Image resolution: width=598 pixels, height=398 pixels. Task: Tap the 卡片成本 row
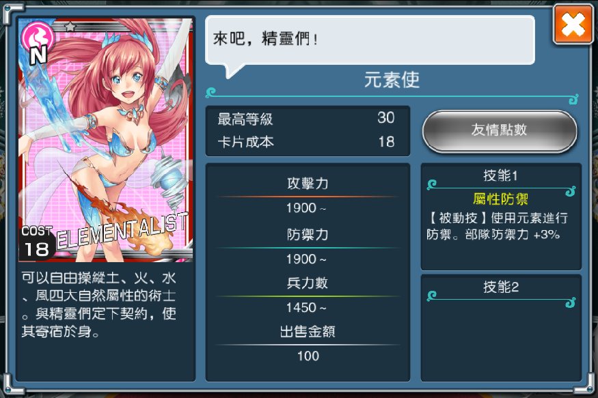point(308,142)
